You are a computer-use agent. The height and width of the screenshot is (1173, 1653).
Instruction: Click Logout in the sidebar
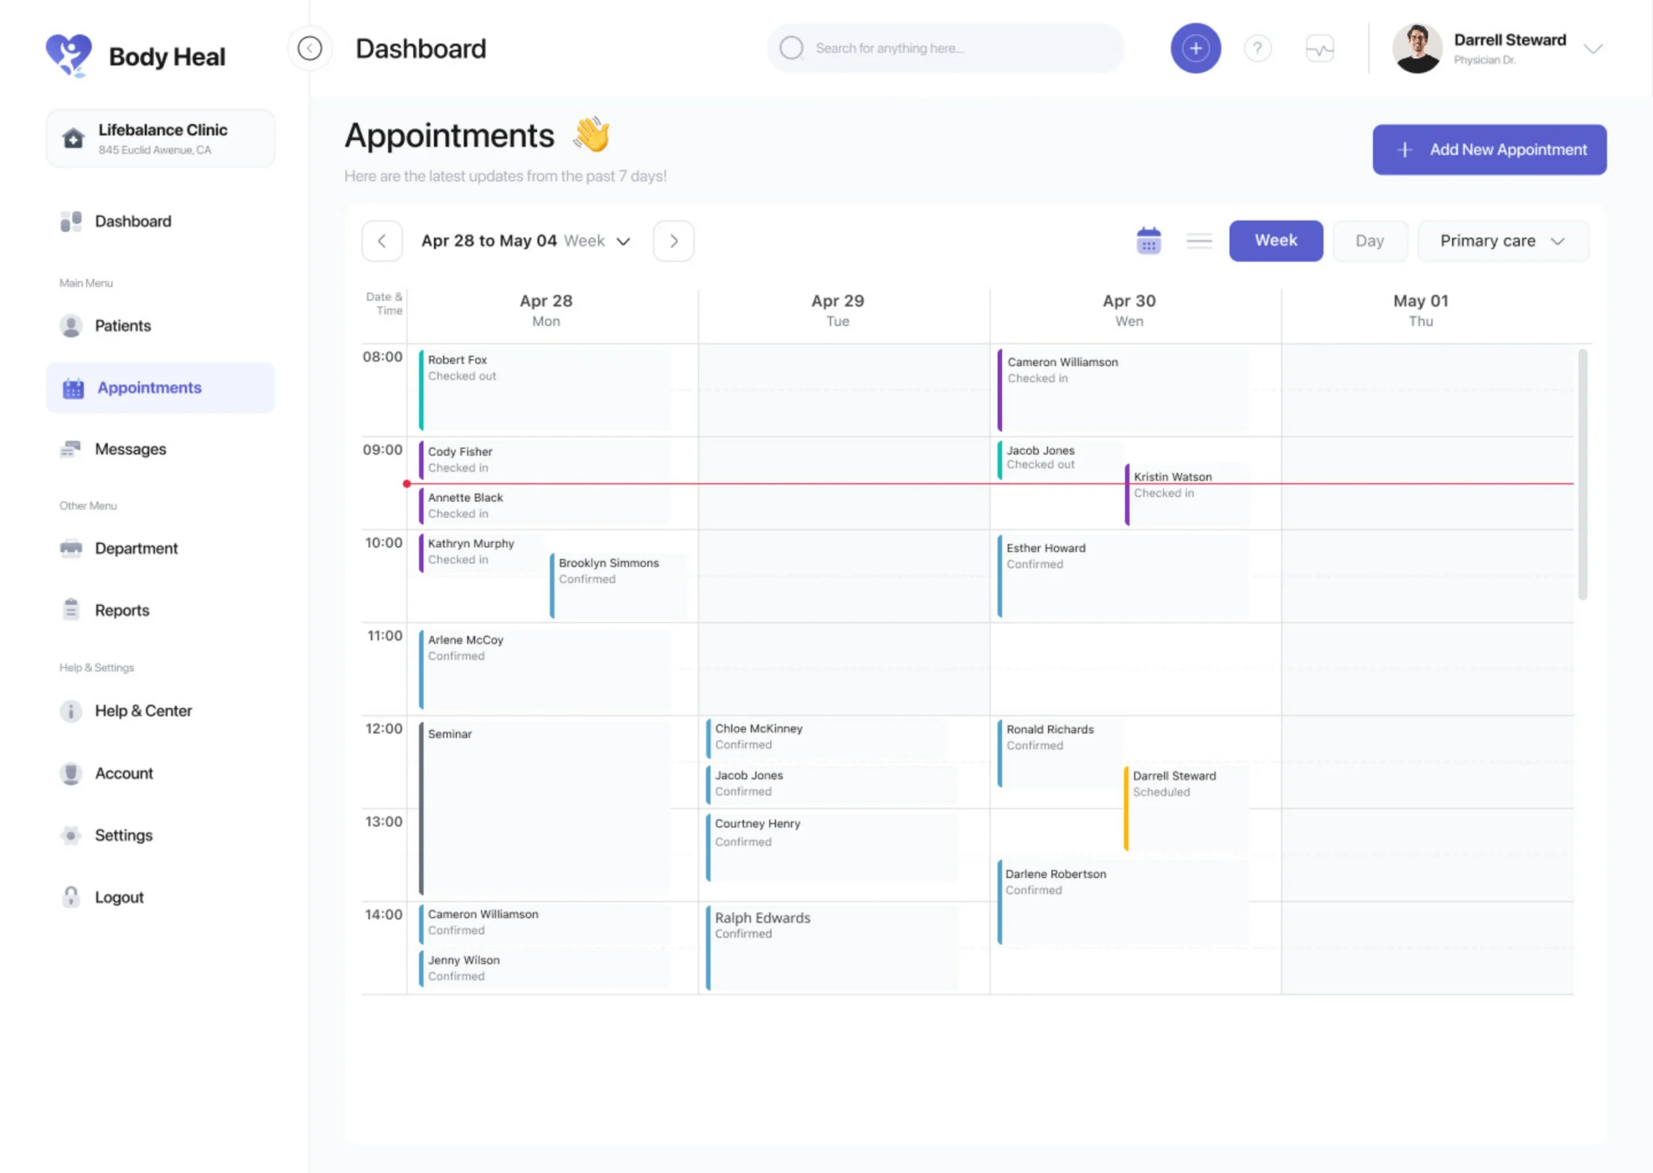pyautogui.click(x=119, y=897)
